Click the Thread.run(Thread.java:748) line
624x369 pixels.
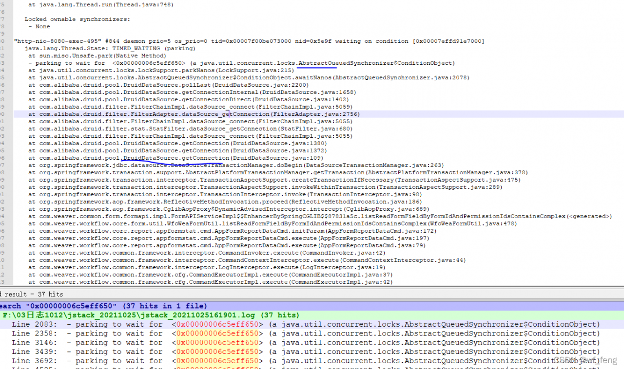click(101, 4)
